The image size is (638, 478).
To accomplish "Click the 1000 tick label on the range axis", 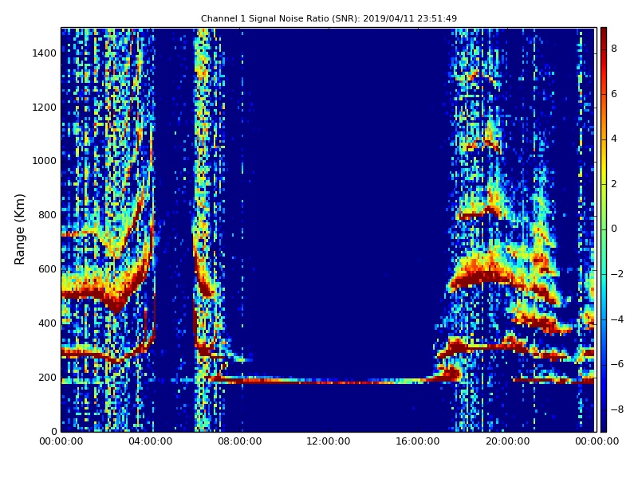I will pos(45,161).
